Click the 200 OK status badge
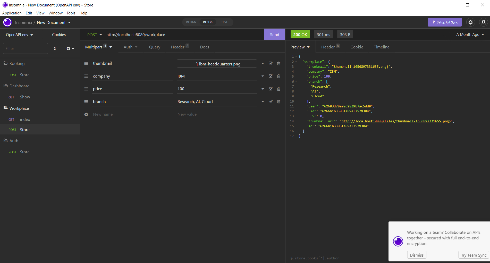Viewport: 490px width, 263px height. click(x=300, y=35)
